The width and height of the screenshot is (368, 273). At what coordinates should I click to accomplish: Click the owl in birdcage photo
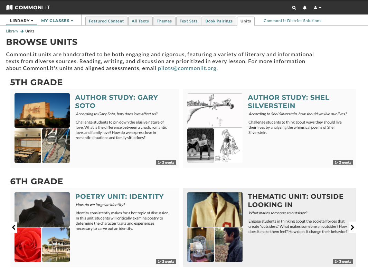tap(200, 245)
